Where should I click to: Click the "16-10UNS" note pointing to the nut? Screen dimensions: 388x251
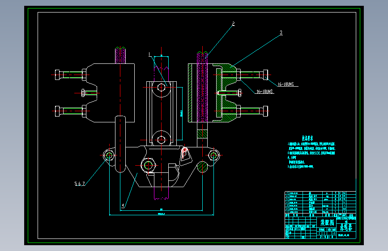click(x=264, y=92)
